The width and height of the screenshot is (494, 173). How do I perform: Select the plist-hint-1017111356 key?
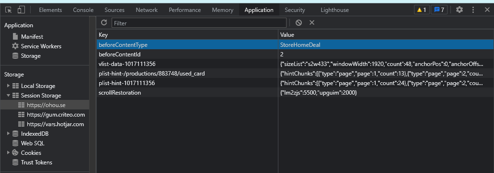pos(187,83)
